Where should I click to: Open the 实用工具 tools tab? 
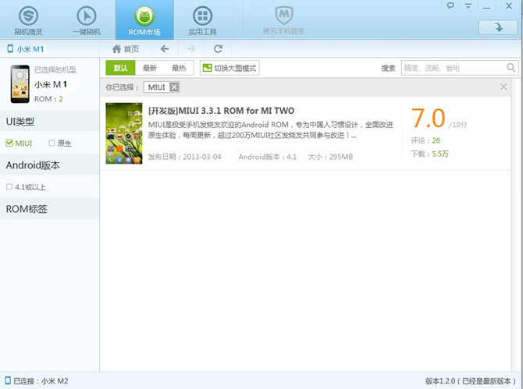202,20
